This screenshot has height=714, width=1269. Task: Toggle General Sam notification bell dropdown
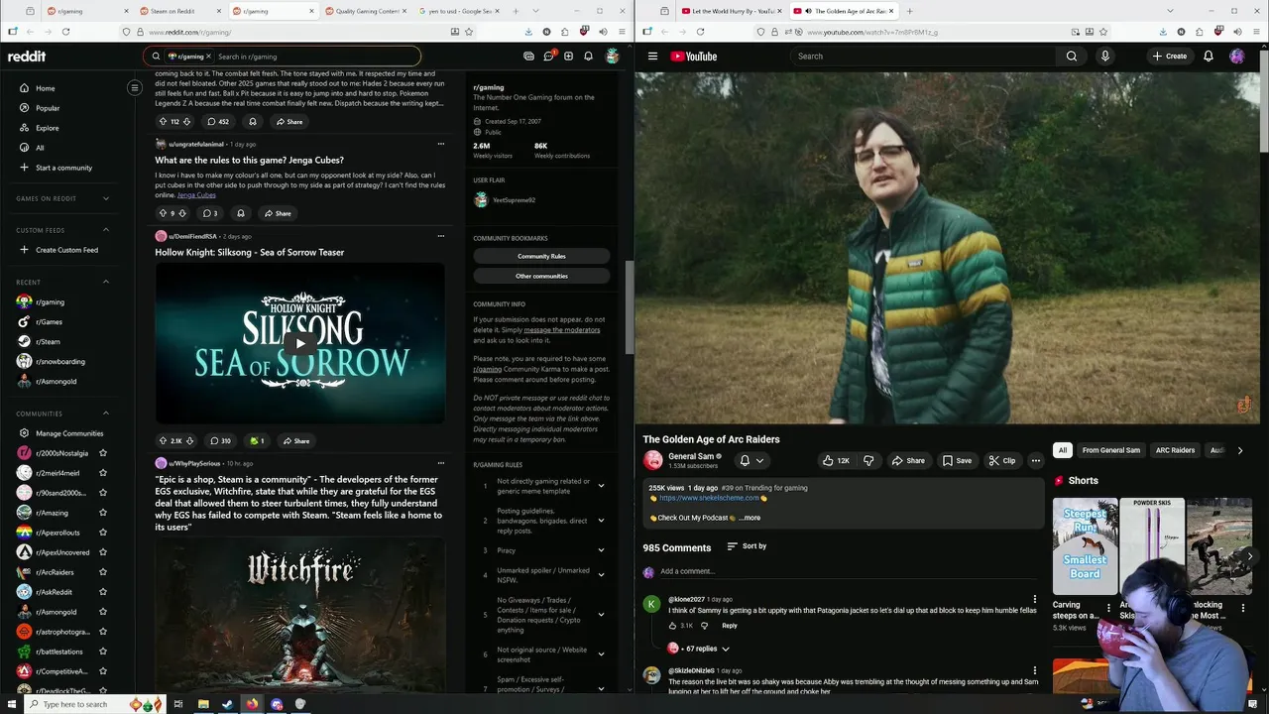click(751, 460)
